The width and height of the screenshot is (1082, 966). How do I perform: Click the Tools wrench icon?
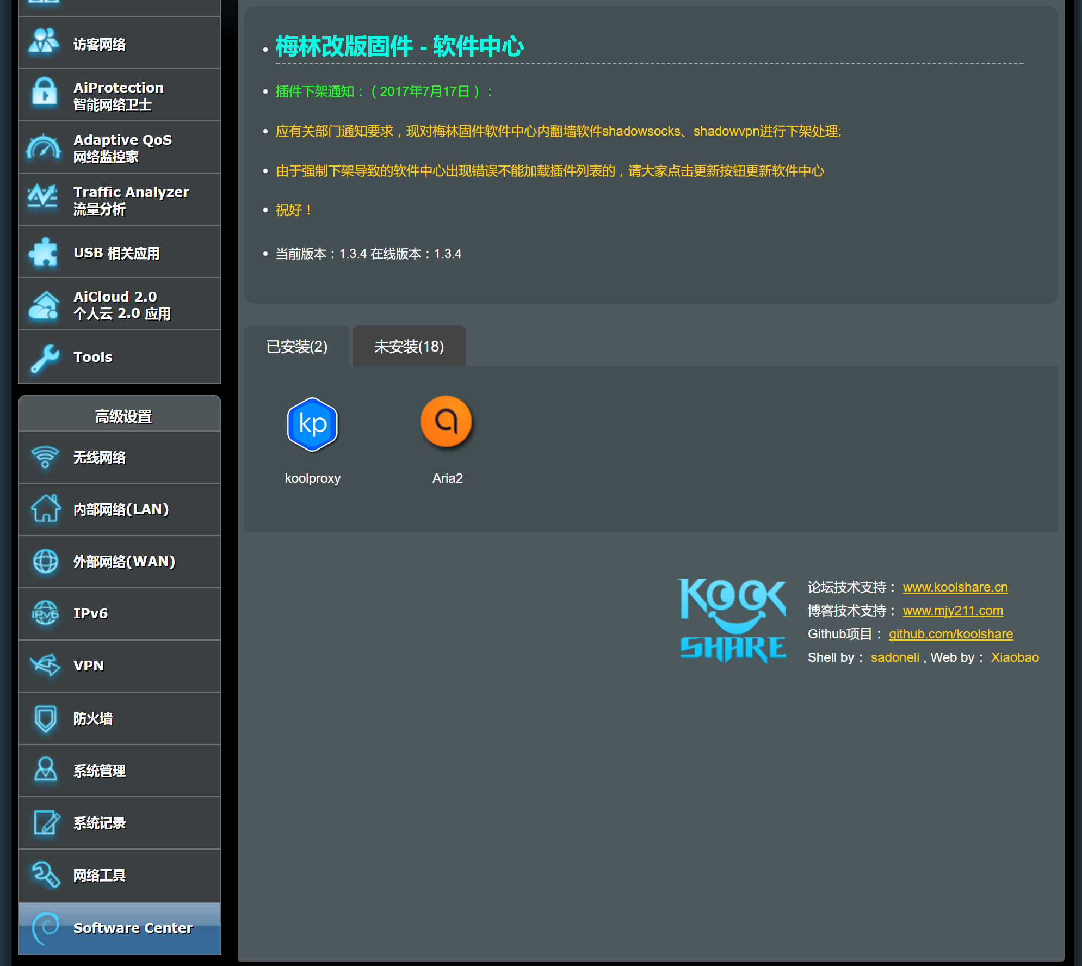pos(45,358)
